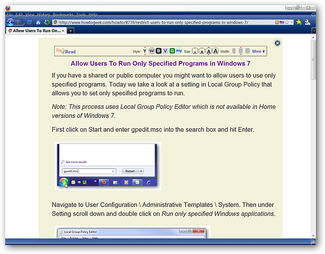Bookmark page with the star outline icon
The width and height of the screenshot is (325, 254).
(x=287, y=22)
